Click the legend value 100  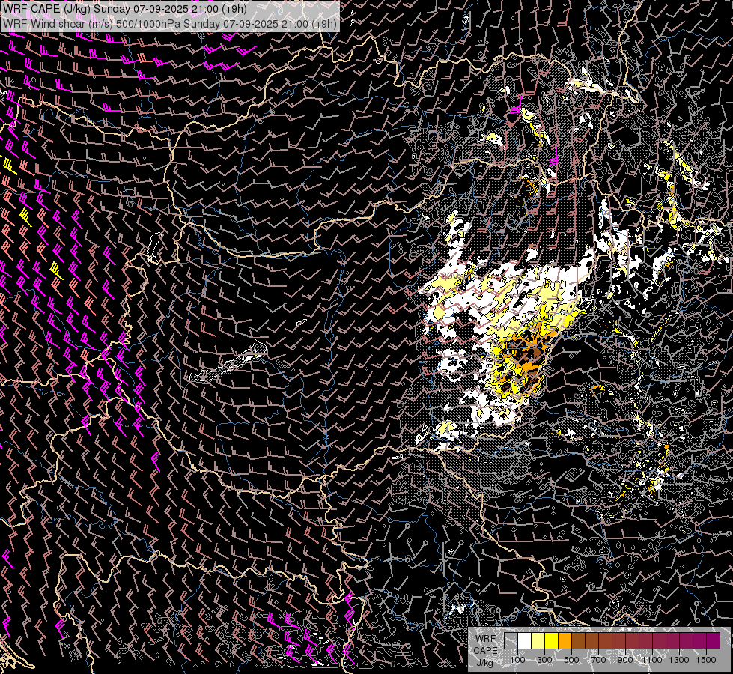pos(517,660)
